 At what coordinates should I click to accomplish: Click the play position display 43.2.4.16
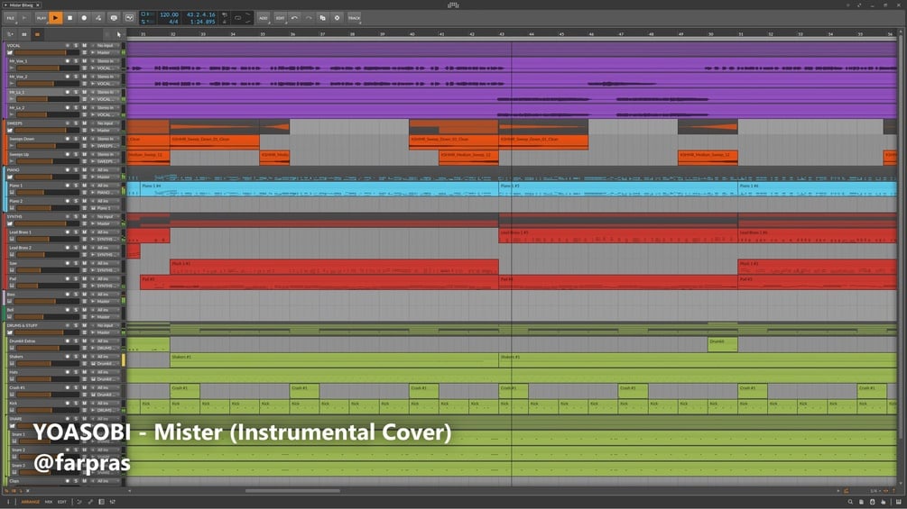(200, 14)
